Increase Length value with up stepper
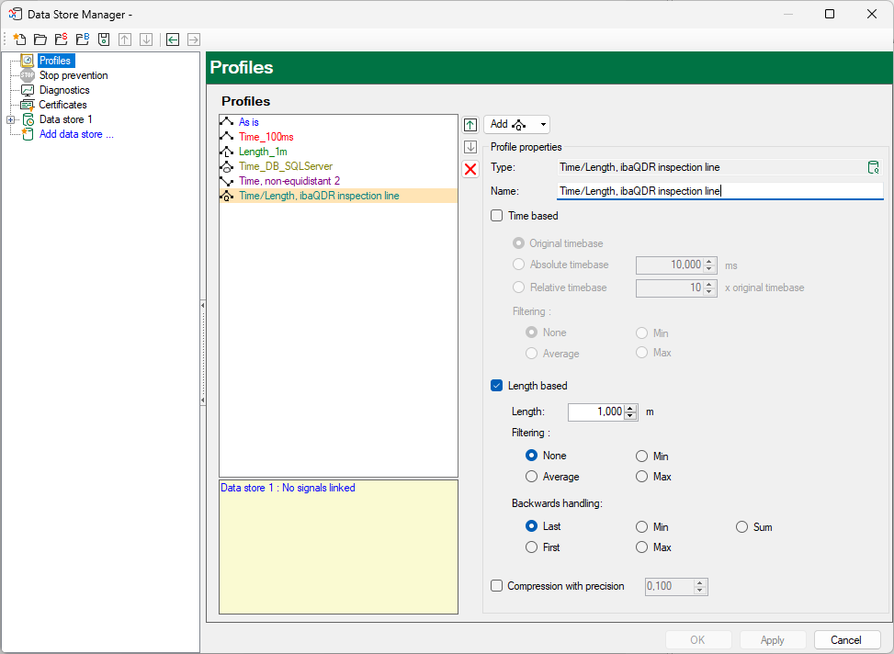The height and width of the screenshot is (654, 894). pos(630,408)
